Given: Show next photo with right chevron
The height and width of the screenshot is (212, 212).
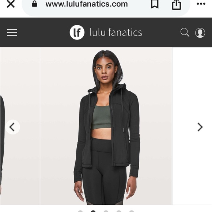Looking at the screenshot, I should 200,127.
